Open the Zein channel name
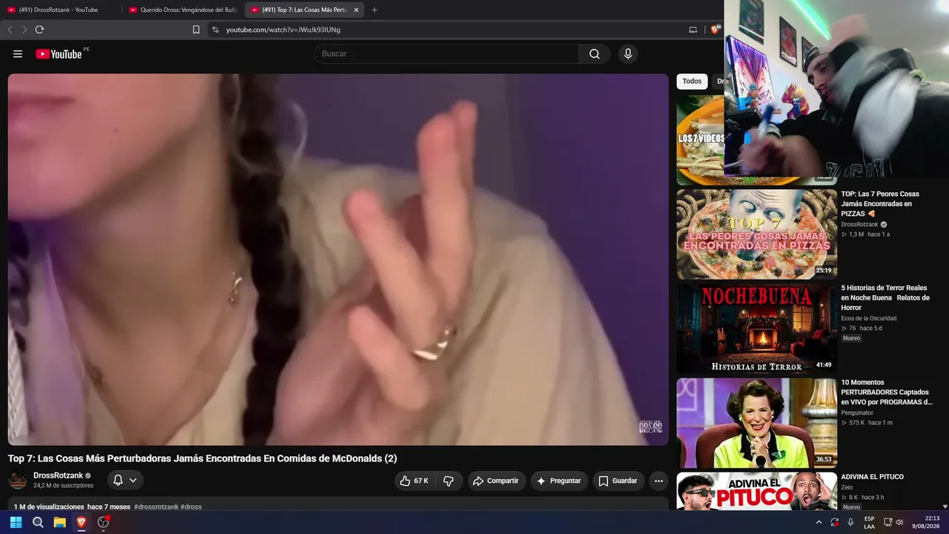The height and width of the screenshot is (534, 949). coord(847,487)
